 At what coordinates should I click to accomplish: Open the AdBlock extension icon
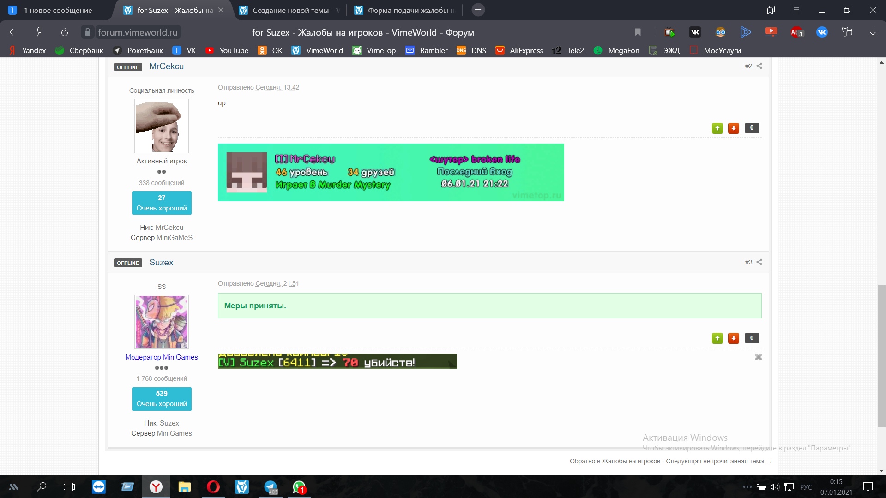click(x=797, y=32)
